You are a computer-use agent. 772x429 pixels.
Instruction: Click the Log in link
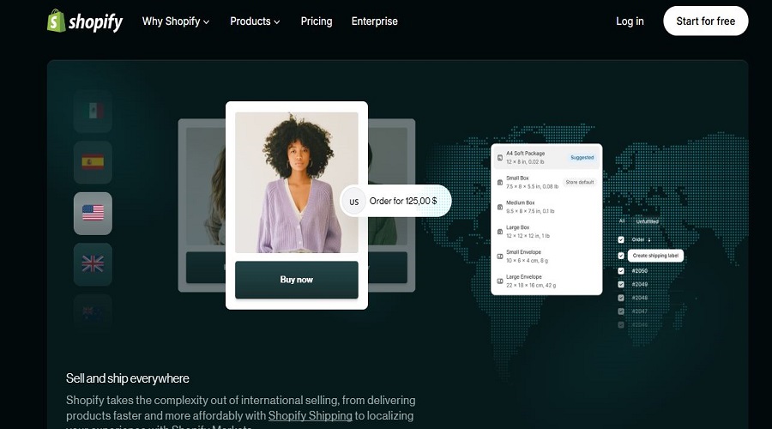click(630, 21)
